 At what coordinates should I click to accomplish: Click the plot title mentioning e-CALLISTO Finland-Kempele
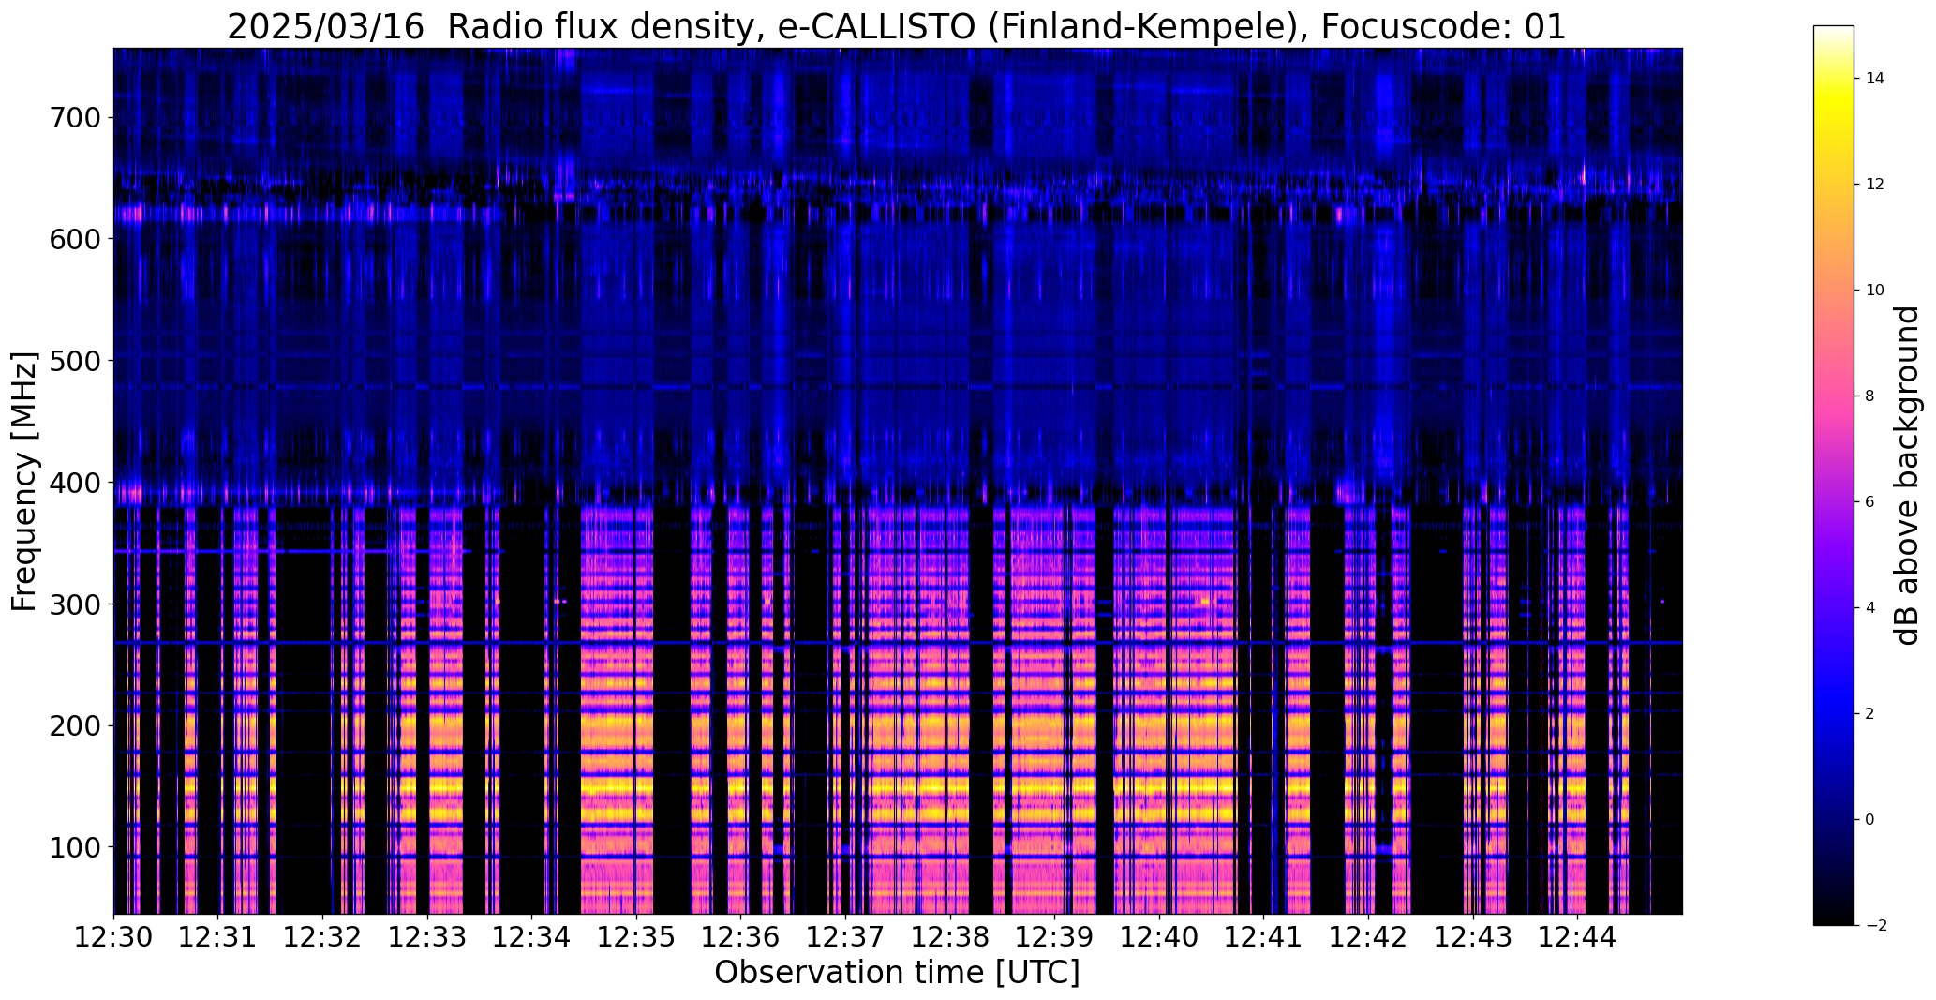(897, 26)
